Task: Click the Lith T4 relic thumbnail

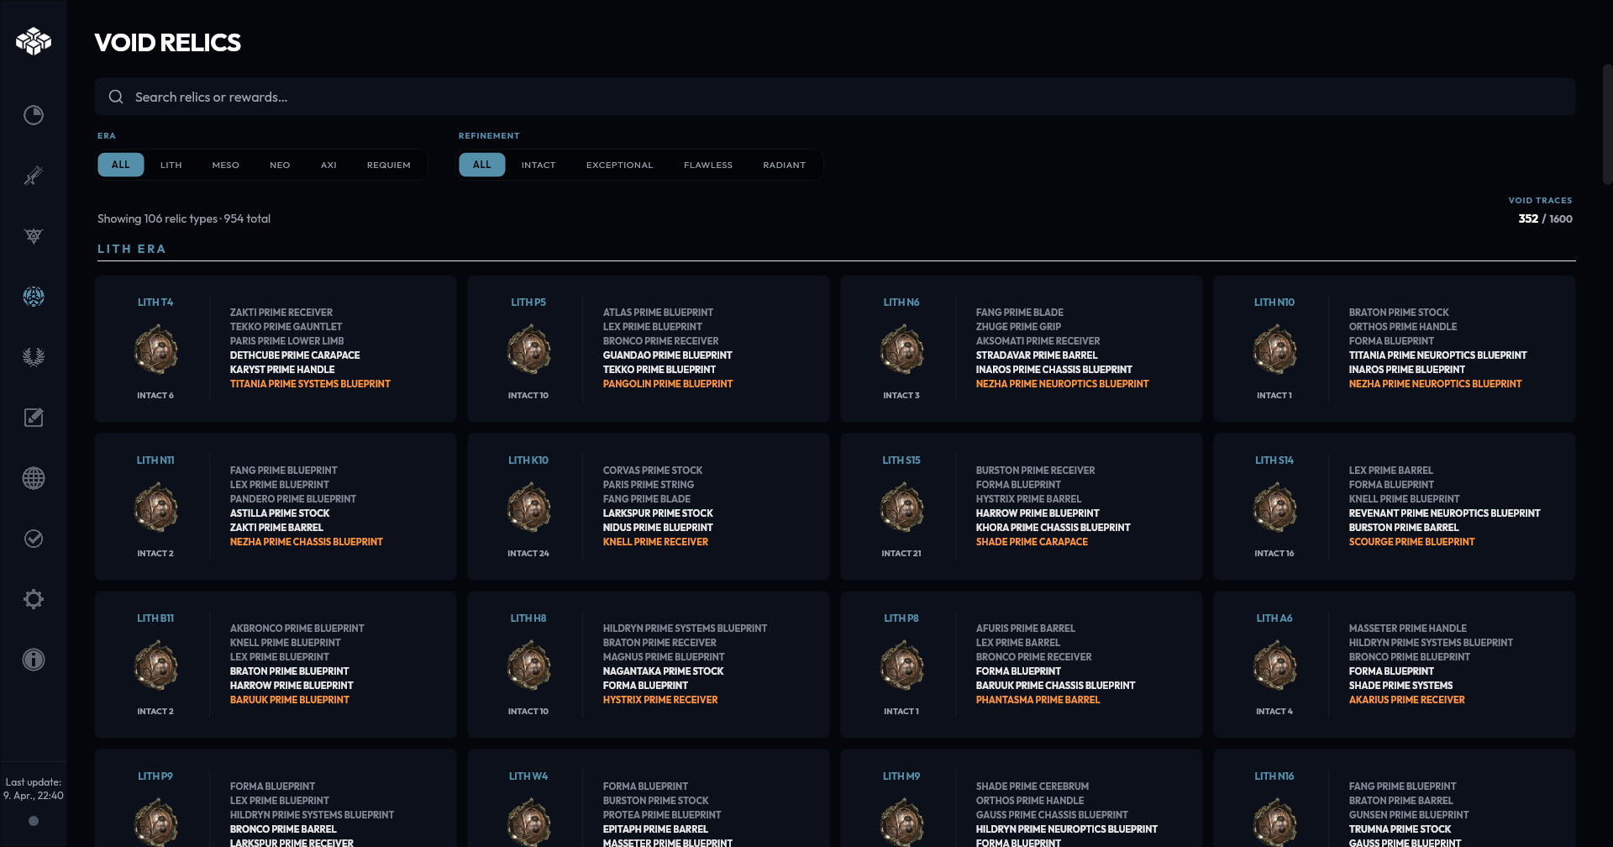Action: tap(155, 350)
